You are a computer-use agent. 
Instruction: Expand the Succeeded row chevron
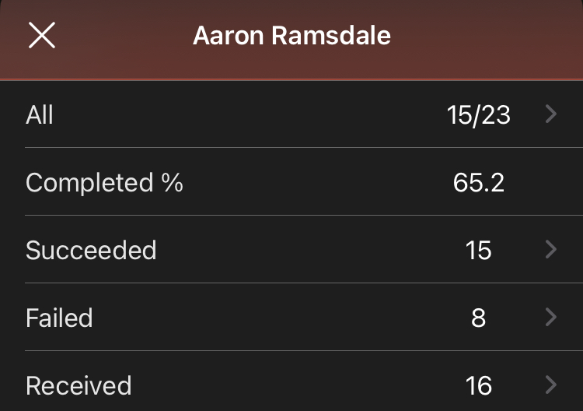click(x=551, y=249)
